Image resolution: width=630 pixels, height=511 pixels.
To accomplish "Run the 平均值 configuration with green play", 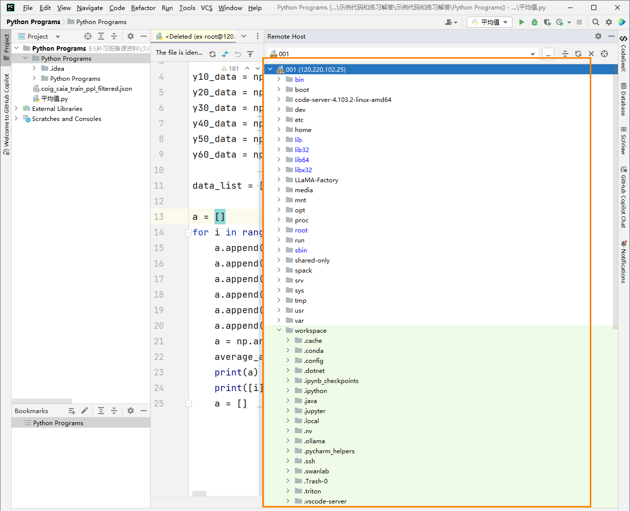I will [521, 22].
